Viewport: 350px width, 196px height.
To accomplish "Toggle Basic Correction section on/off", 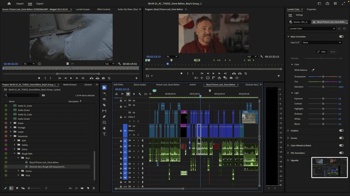I will click(x=341, y=36).
